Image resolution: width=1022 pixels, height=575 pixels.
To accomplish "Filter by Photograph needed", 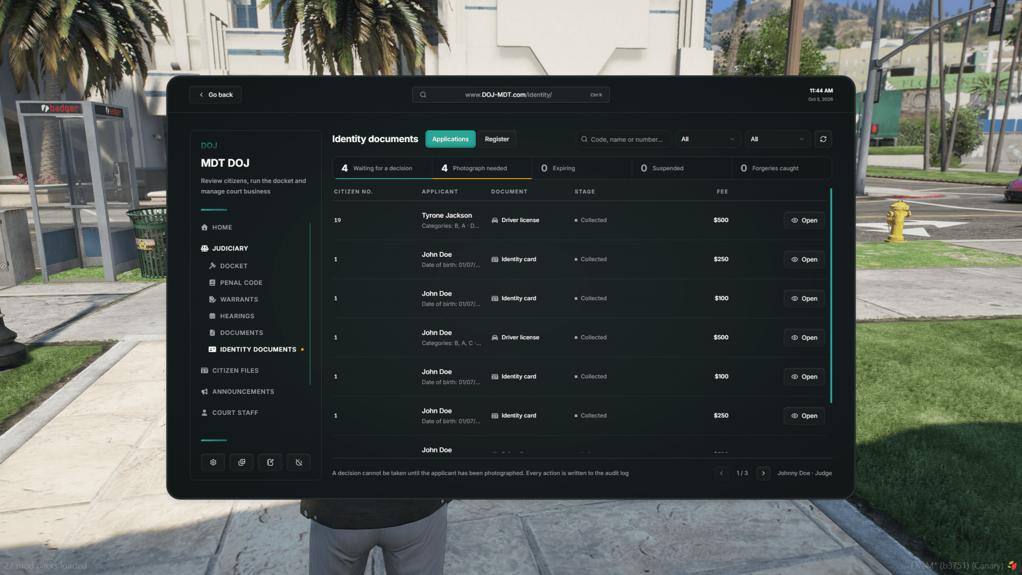I will point(482,168).
